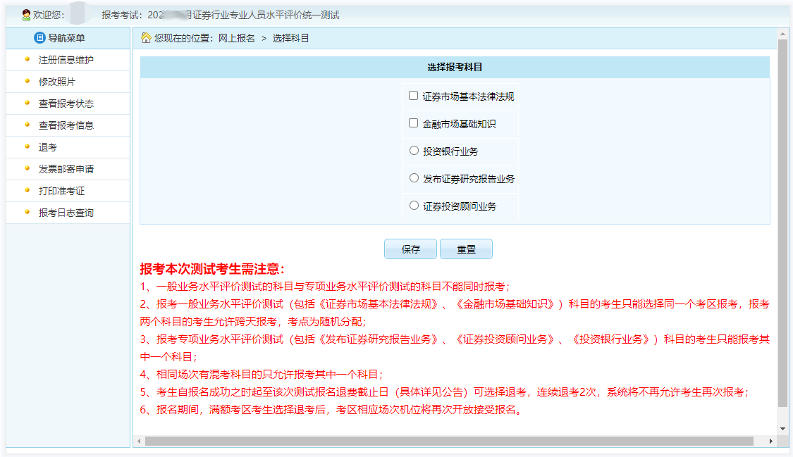This screenshot has width=793, height=457.
Task: Click the scrollbar up arrow on the right
Action: pyautogui.click(x=781, y=33)
